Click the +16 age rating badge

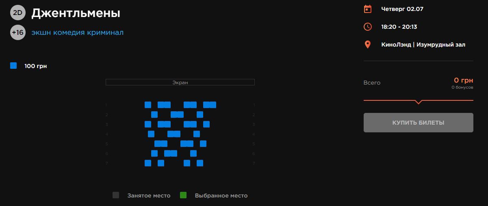(17, 32)
